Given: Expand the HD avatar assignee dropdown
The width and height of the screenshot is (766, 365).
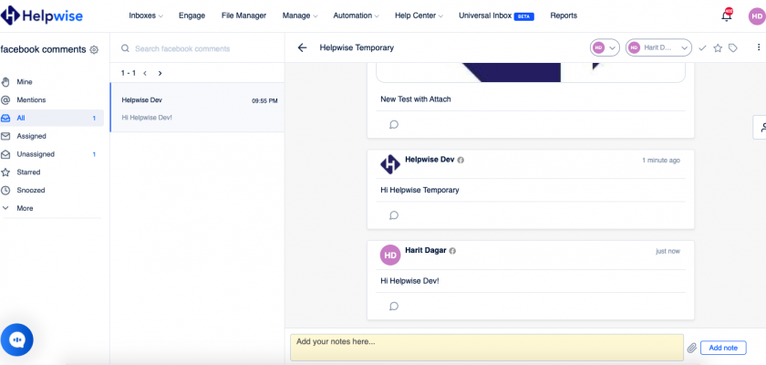Looking at the screenshot, I should coord(605,47).
